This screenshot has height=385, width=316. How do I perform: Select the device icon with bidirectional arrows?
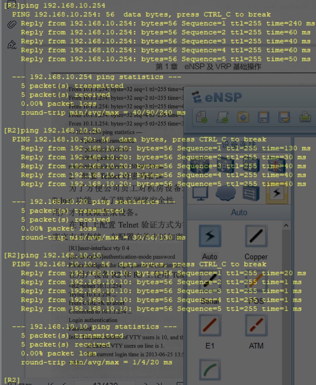251,194
